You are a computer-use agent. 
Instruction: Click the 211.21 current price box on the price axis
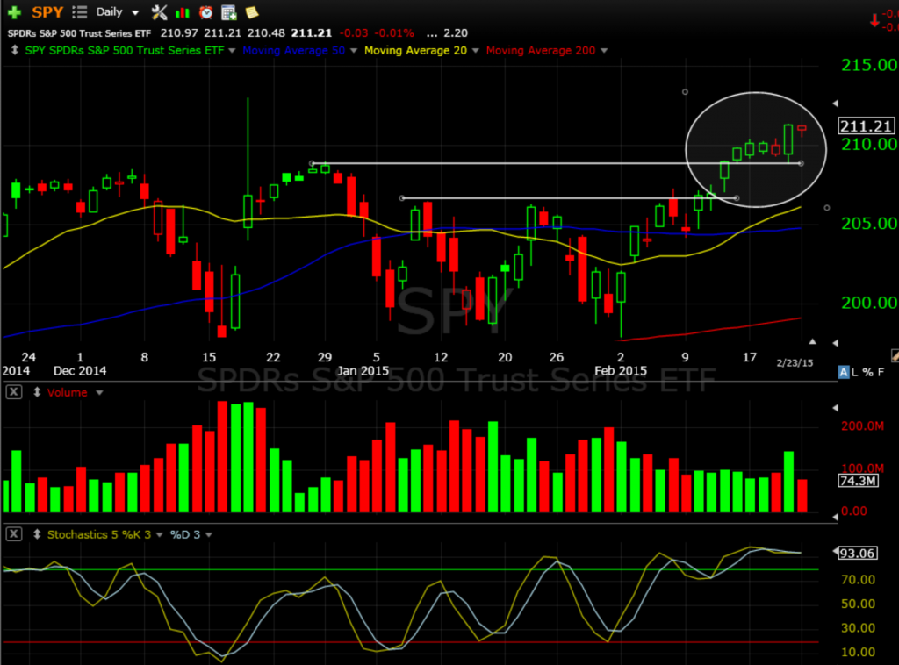pos(866,126)
